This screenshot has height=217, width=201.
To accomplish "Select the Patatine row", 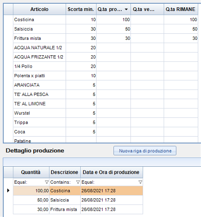I will [x=105, y=140].
